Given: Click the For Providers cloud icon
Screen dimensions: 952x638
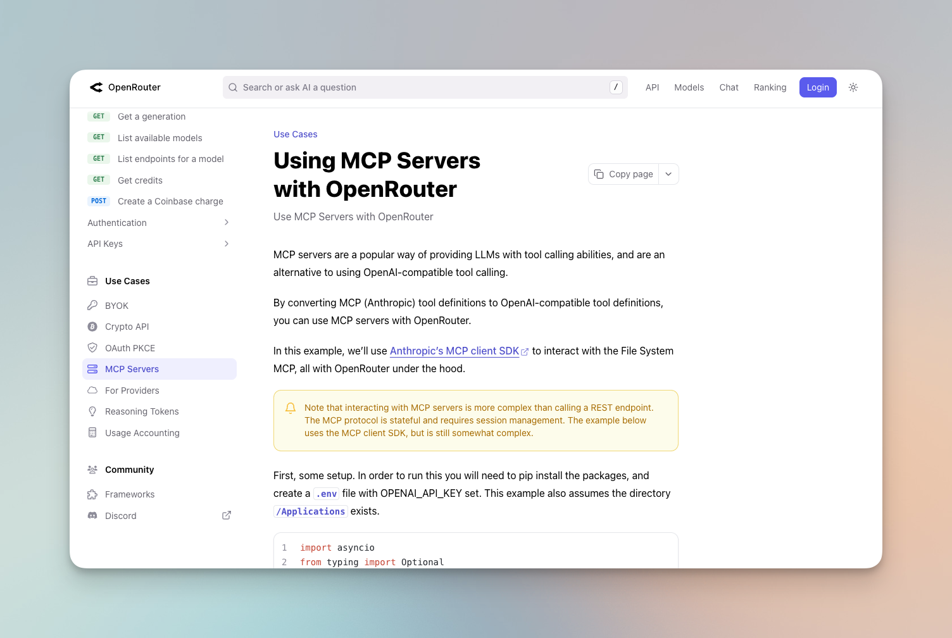Looking at the screenshot, I should [92, 391].
